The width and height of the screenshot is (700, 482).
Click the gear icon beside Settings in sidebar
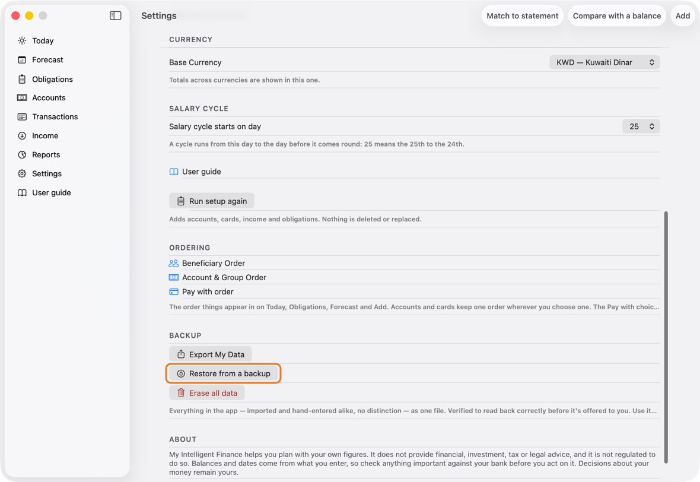coord(22,174)
